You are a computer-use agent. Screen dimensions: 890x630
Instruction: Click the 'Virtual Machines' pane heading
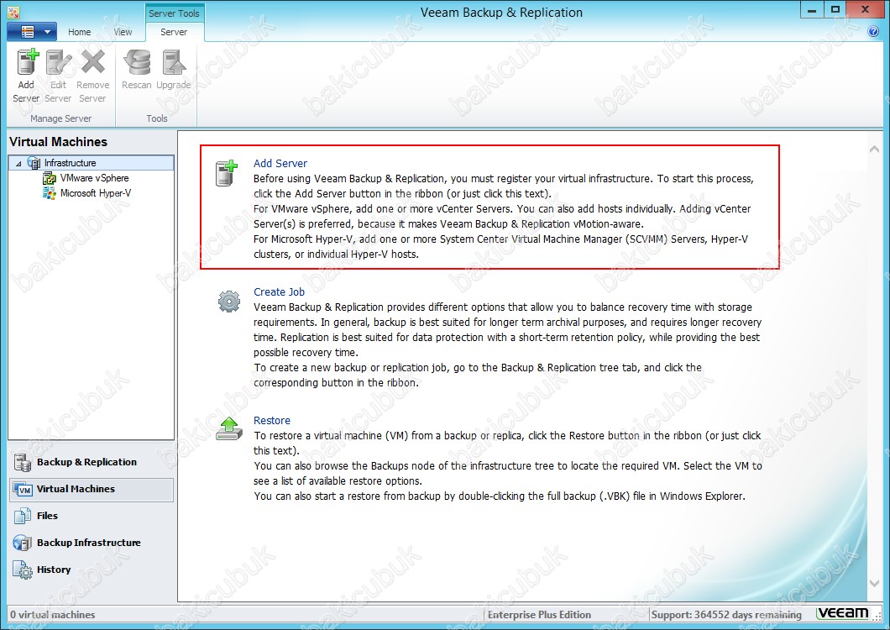pyautogui.click(x=59, y=141)
